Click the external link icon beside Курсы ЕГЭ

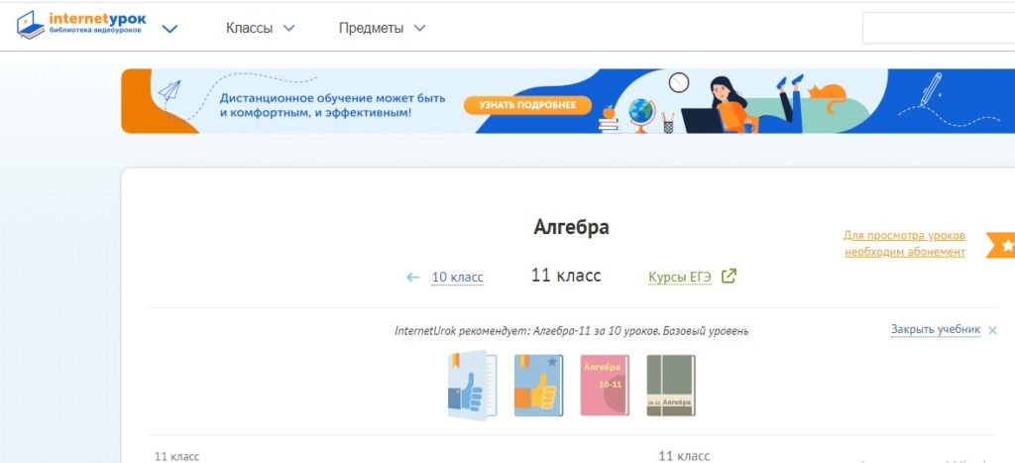pyautogui.click(x=729, y=277)
